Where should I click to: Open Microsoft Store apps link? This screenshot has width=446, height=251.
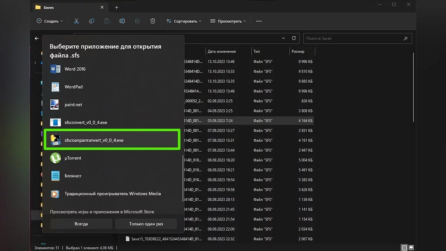click(102, 212)
